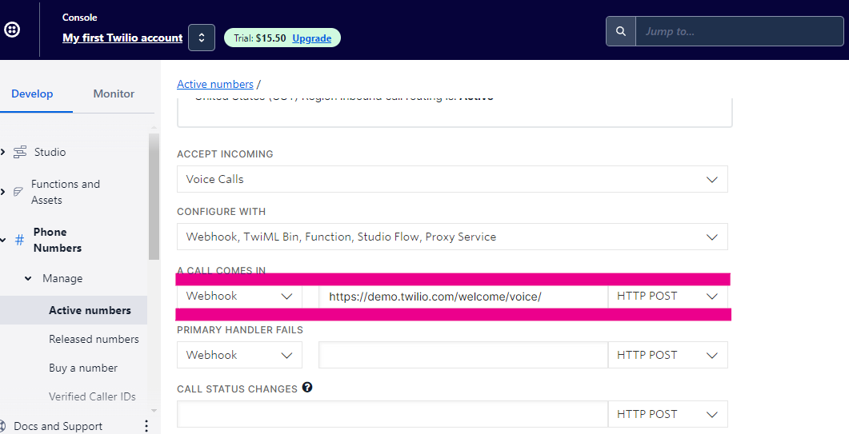Open My first Twilio account link

[x=122, y=38]
